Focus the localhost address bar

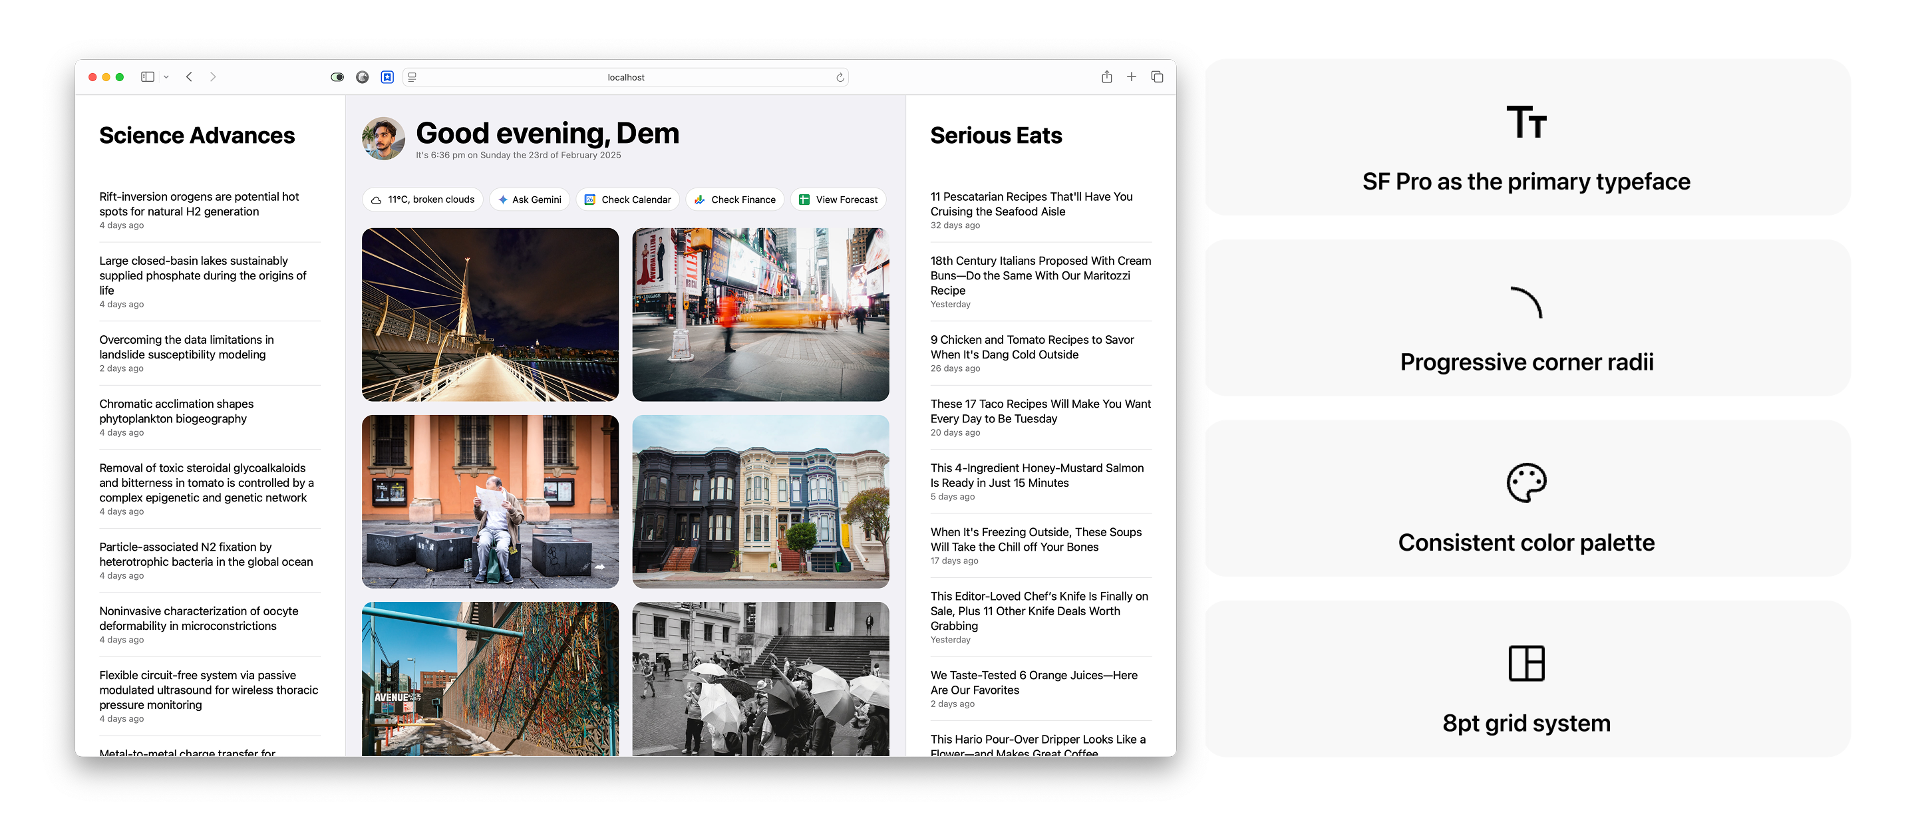coord(625,77)
